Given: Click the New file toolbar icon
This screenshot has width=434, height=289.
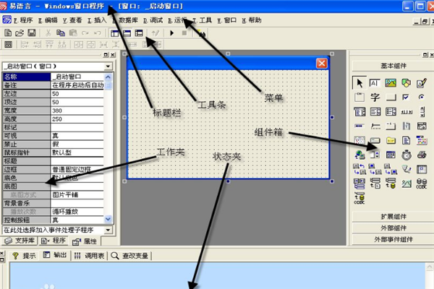Looking at the screenshot, I should pos(8,33).
